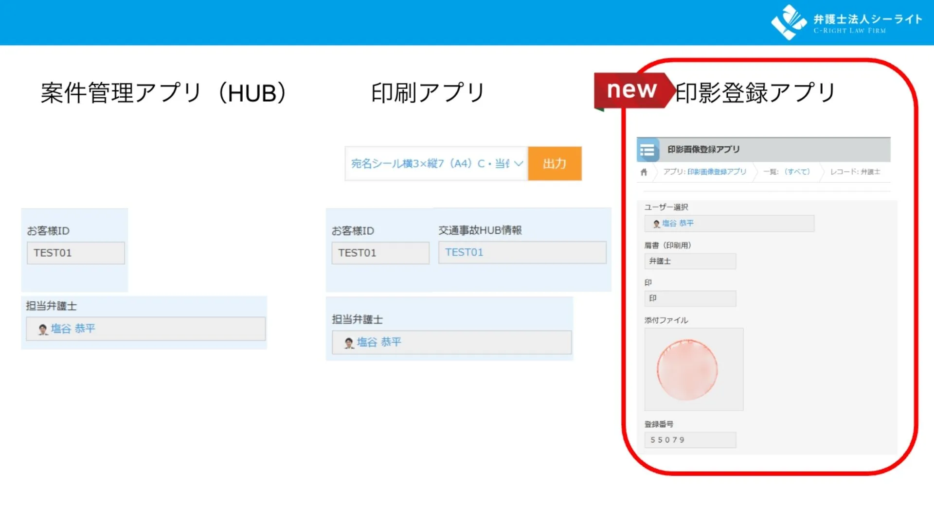Click the レコード: 弁護士 breadcrumb item
This screenshot has width=934, height=525.
pyautogui.click(x=855, y=172)
